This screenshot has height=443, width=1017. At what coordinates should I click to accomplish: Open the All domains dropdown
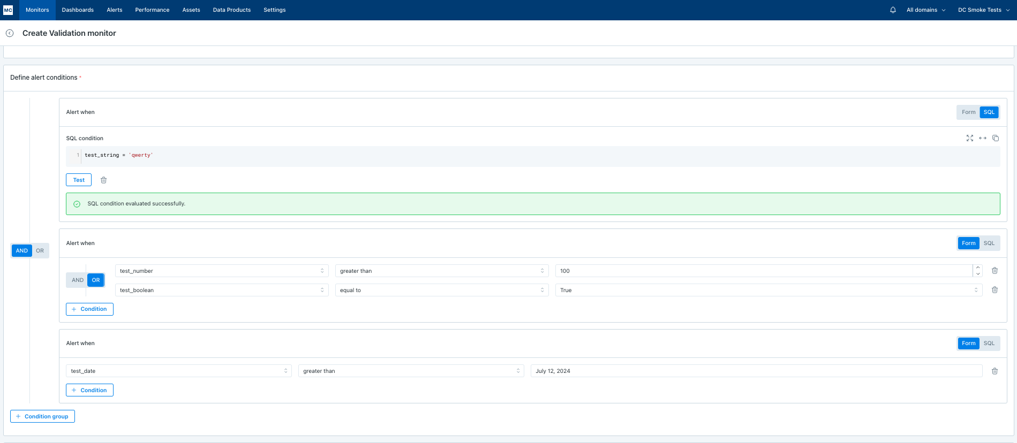click(x=925, y=10)
